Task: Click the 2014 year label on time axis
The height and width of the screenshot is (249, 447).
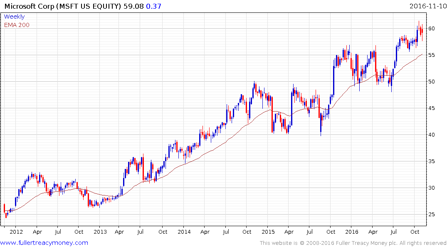Action: [x=184, y=232]
